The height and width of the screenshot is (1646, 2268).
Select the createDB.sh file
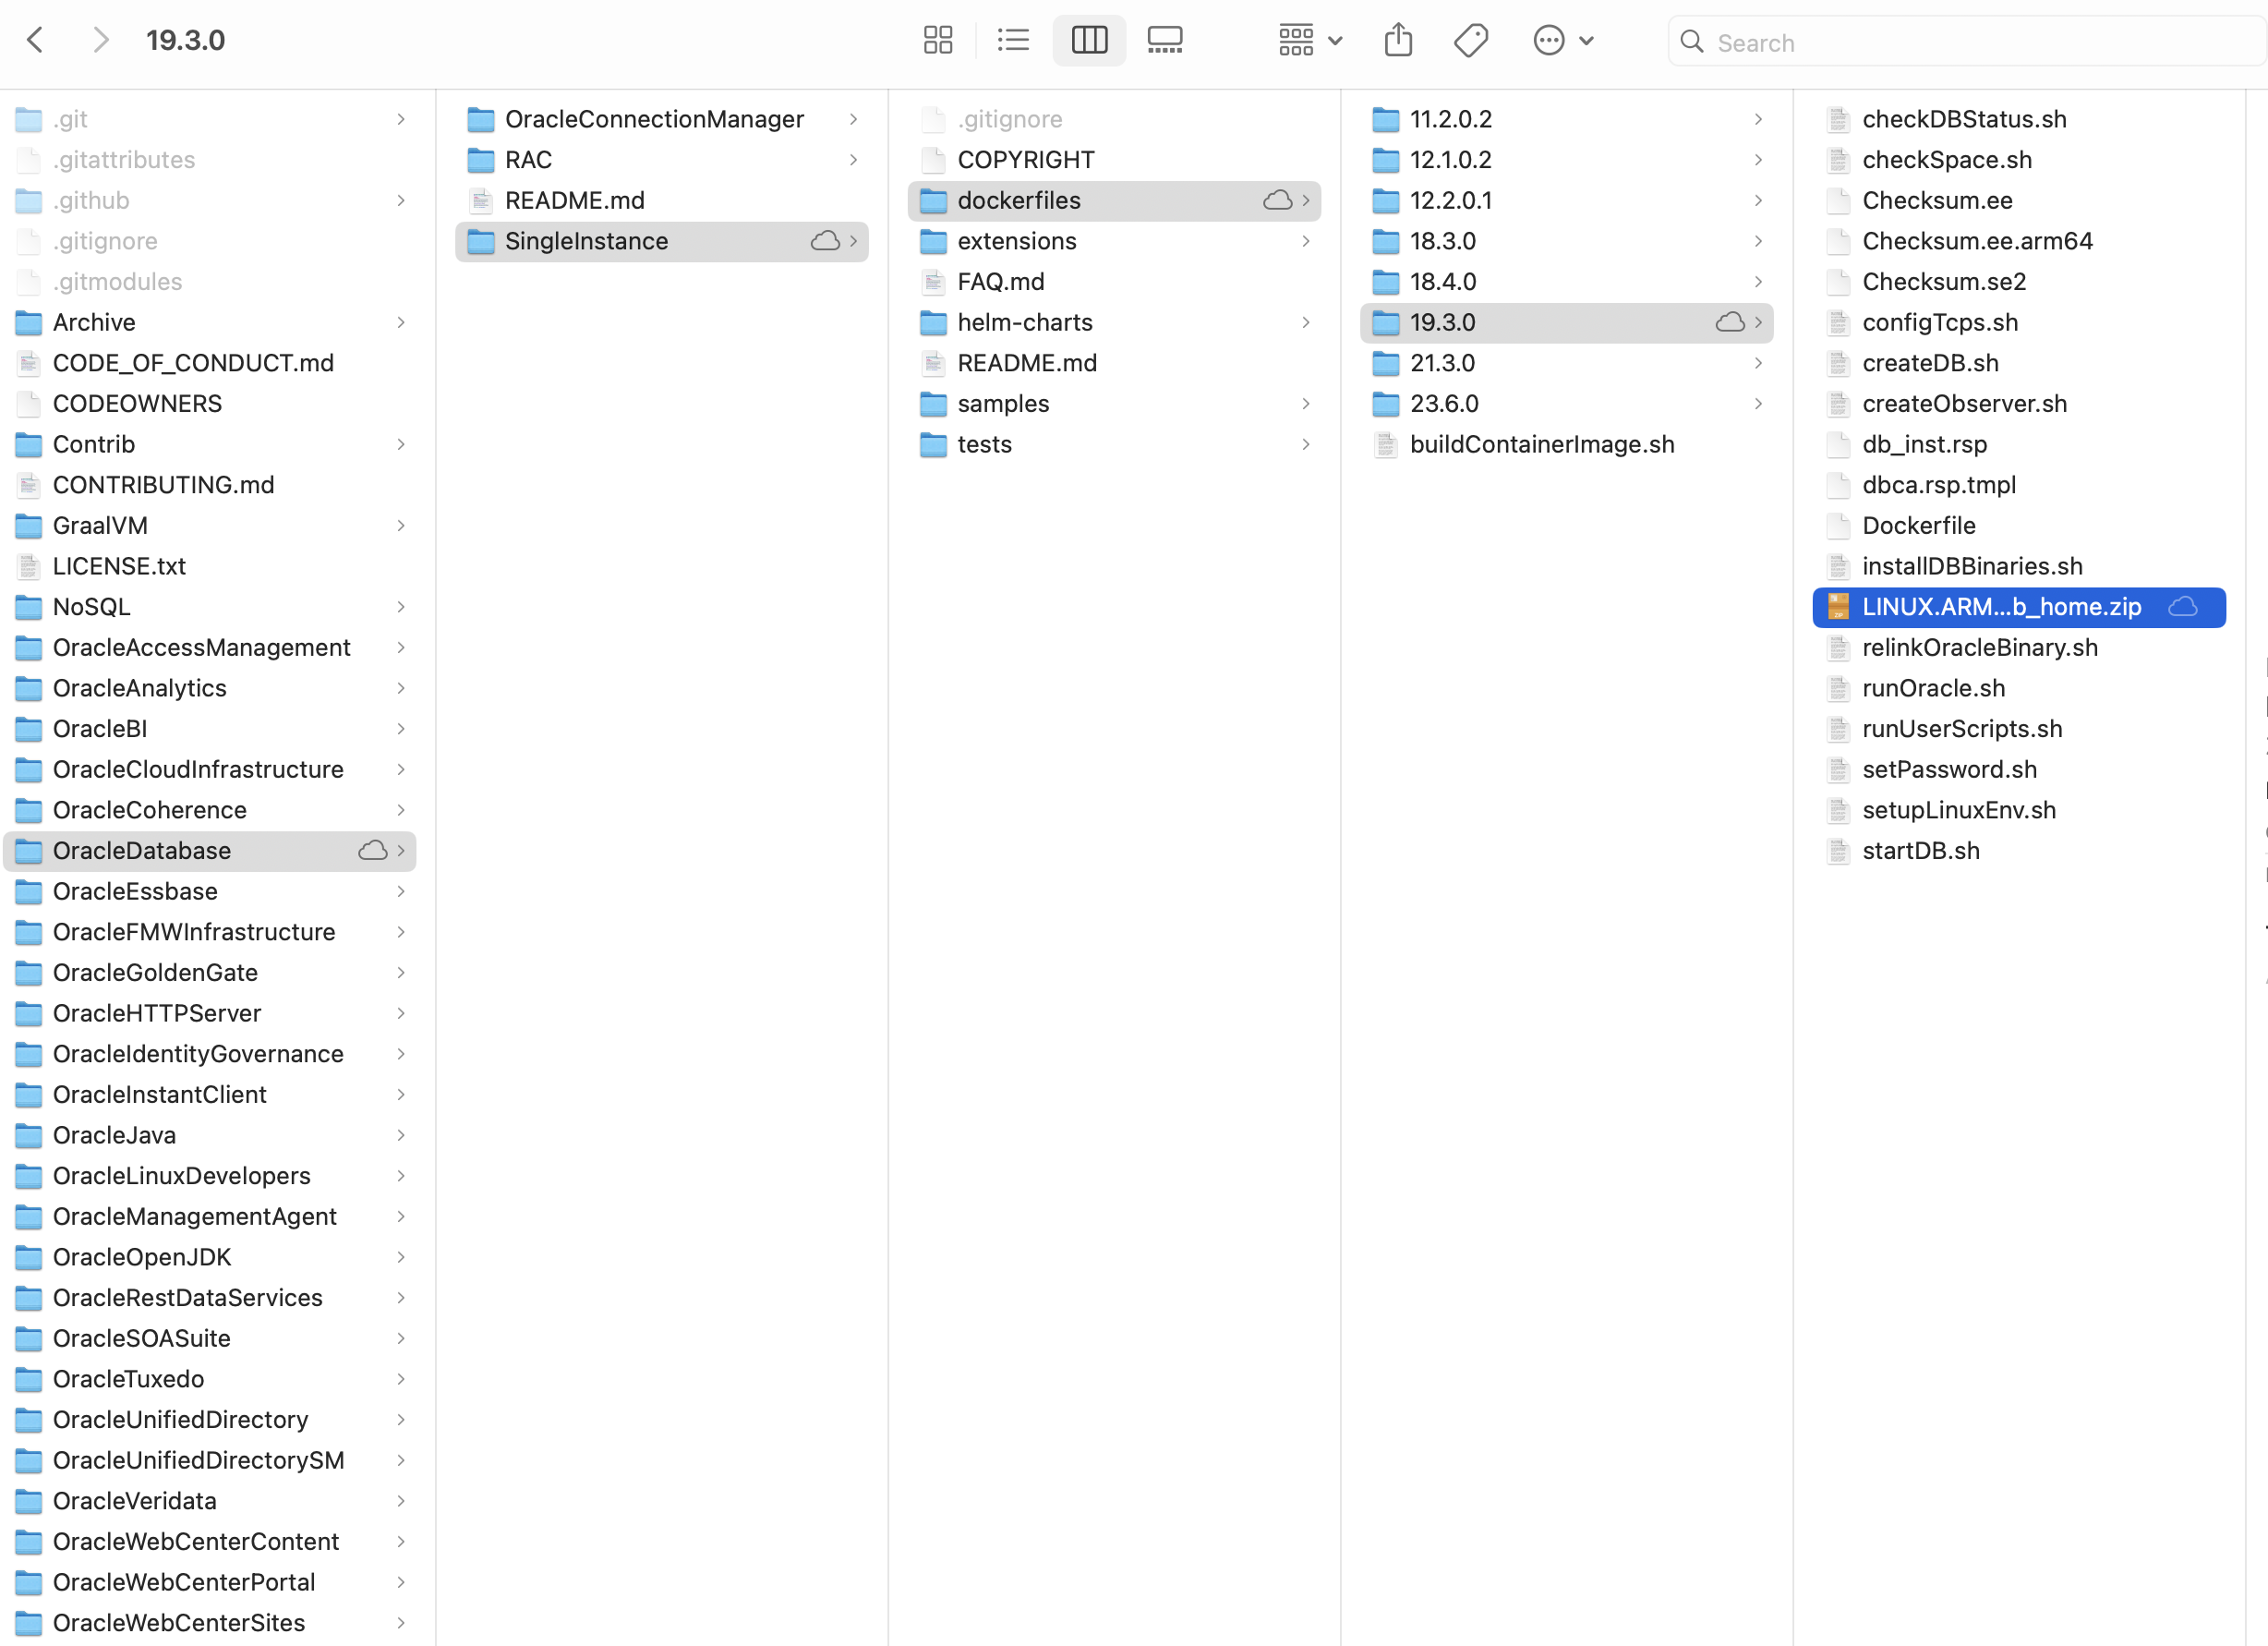(x=2018, y=363)
